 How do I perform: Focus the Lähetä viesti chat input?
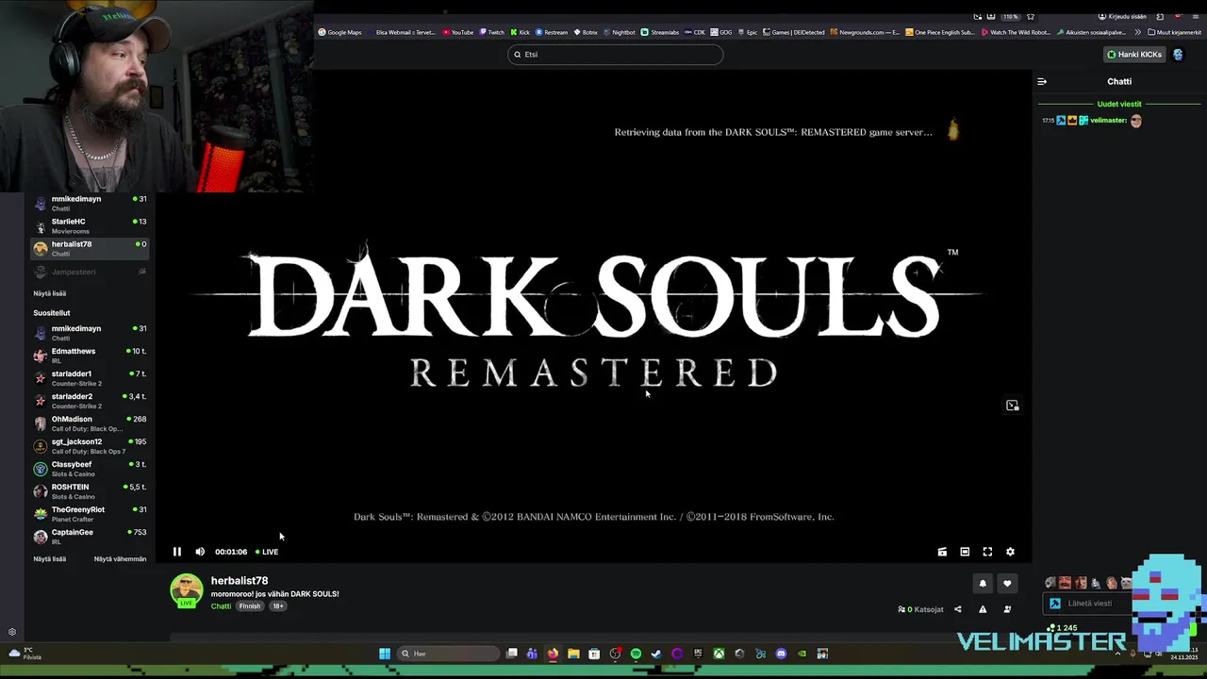(x=1089, y=604)
